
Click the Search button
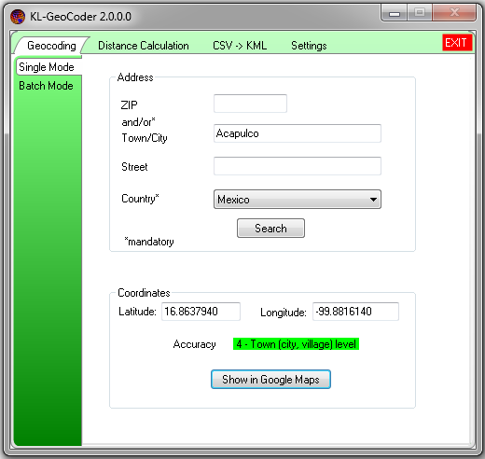tap(270, 229)
